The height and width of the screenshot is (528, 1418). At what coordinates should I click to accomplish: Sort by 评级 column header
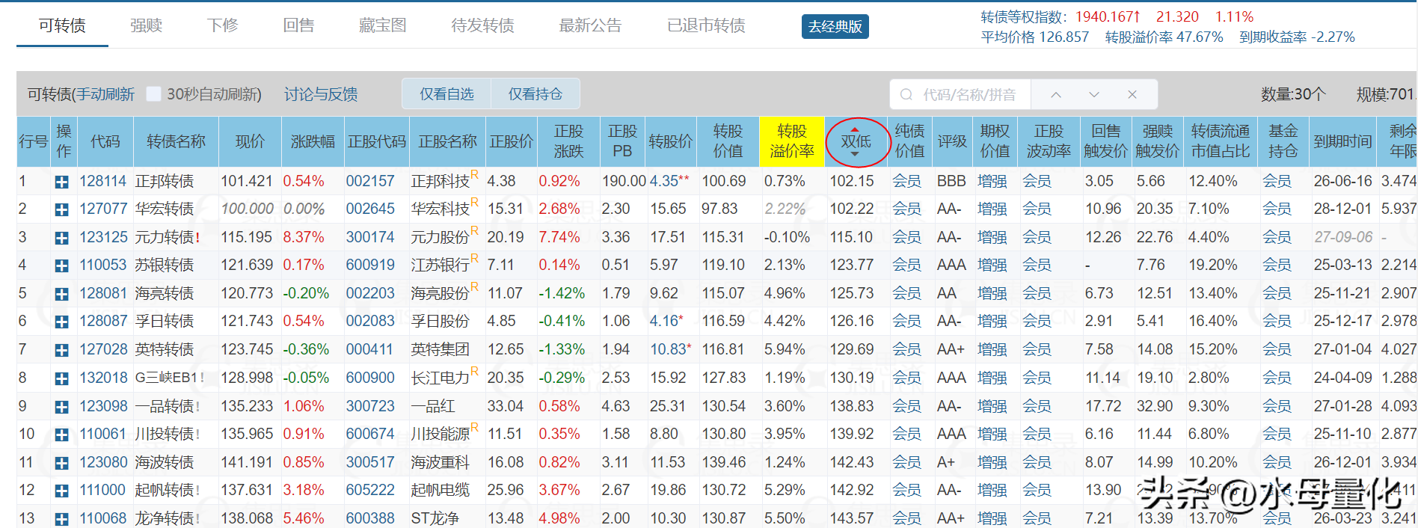pos(952,141)
